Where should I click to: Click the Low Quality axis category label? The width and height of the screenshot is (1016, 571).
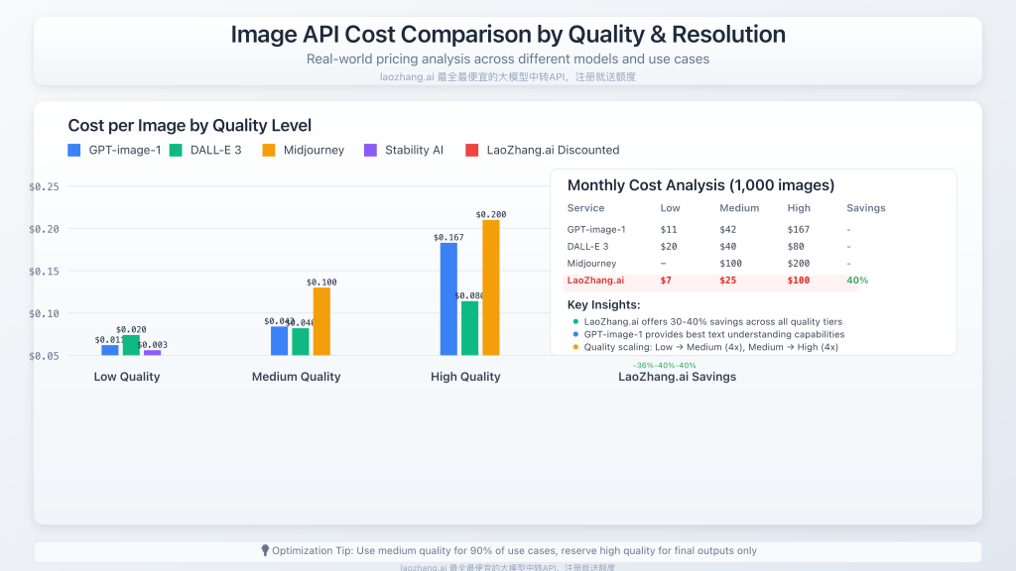click(127, 377)
